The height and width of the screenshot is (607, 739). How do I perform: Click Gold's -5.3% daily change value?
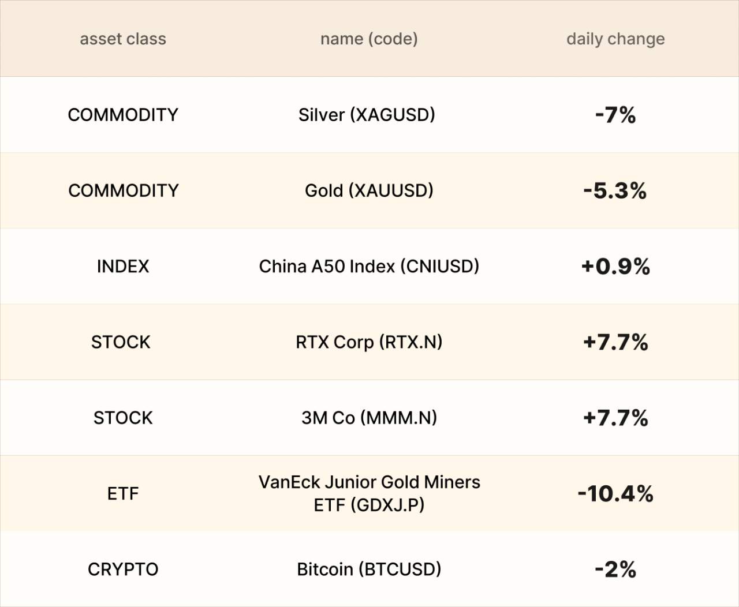coord(615,190)
